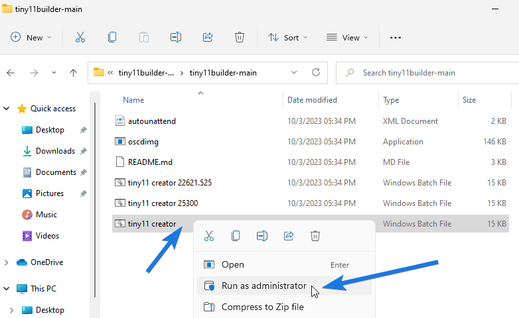The image size is (519, 318).
Task: Choose Open in the context menu
Action: (x=284, y=264)
